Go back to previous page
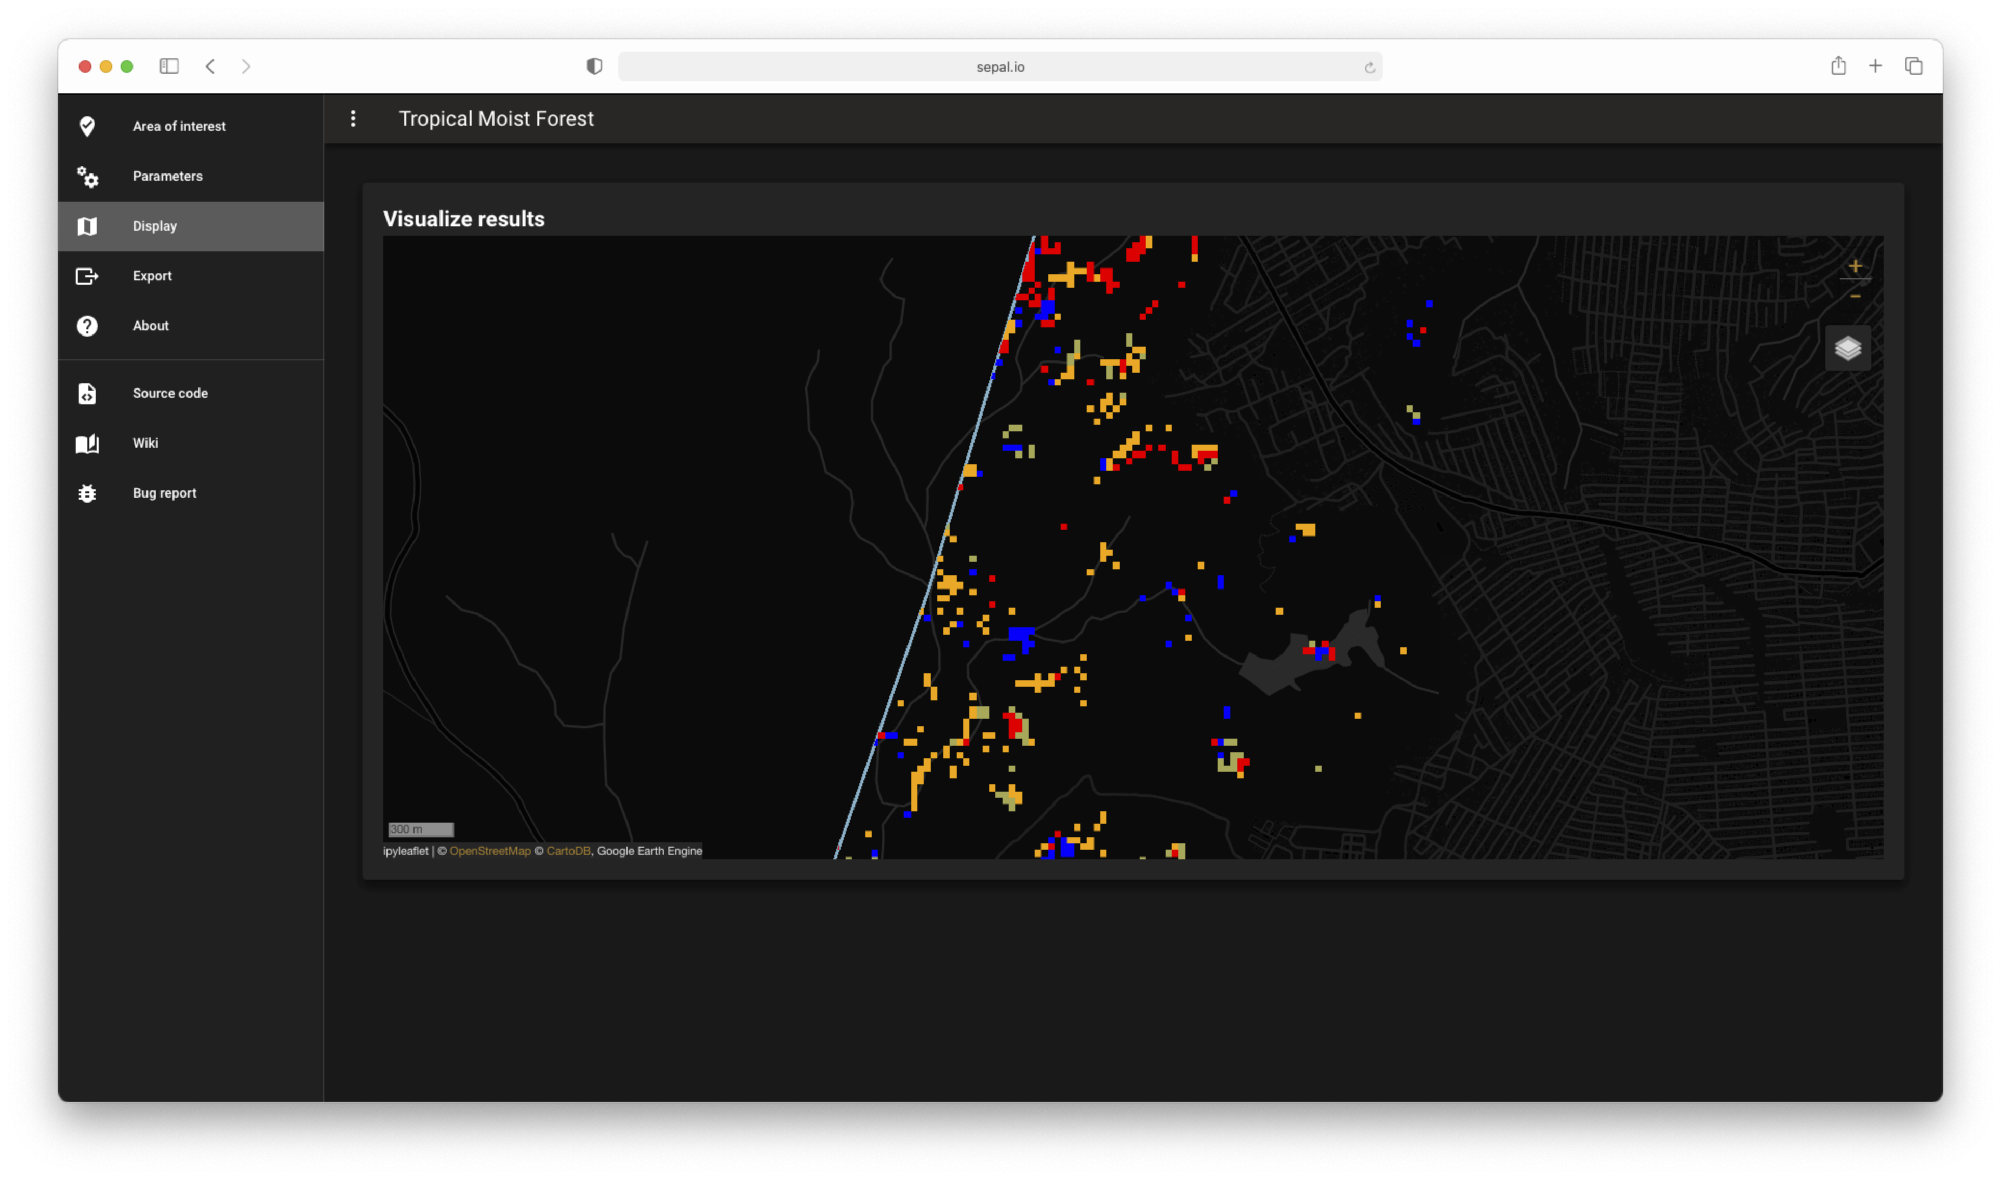The height and width of the screenshot is (1179, 2001). tap(210, 66)
